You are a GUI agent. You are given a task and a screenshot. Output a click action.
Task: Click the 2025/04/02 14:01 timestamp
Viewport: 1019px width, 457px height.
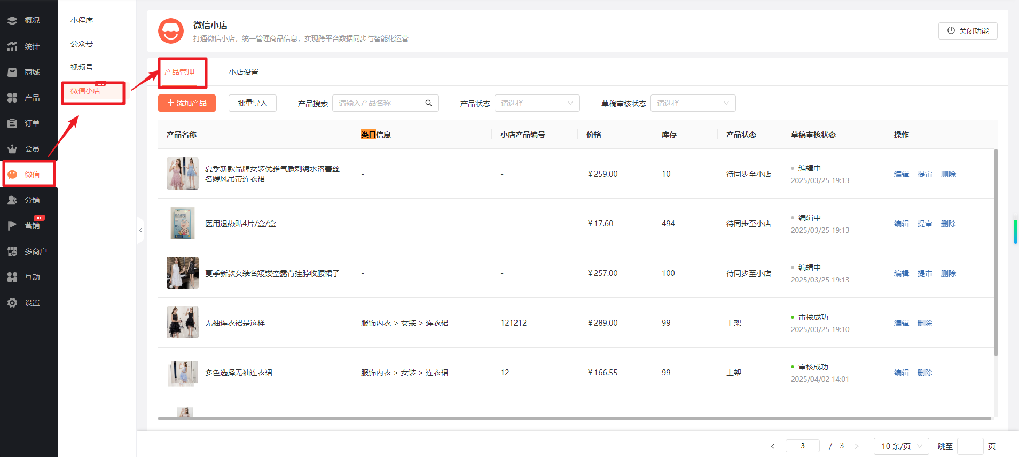pos(820,379)
